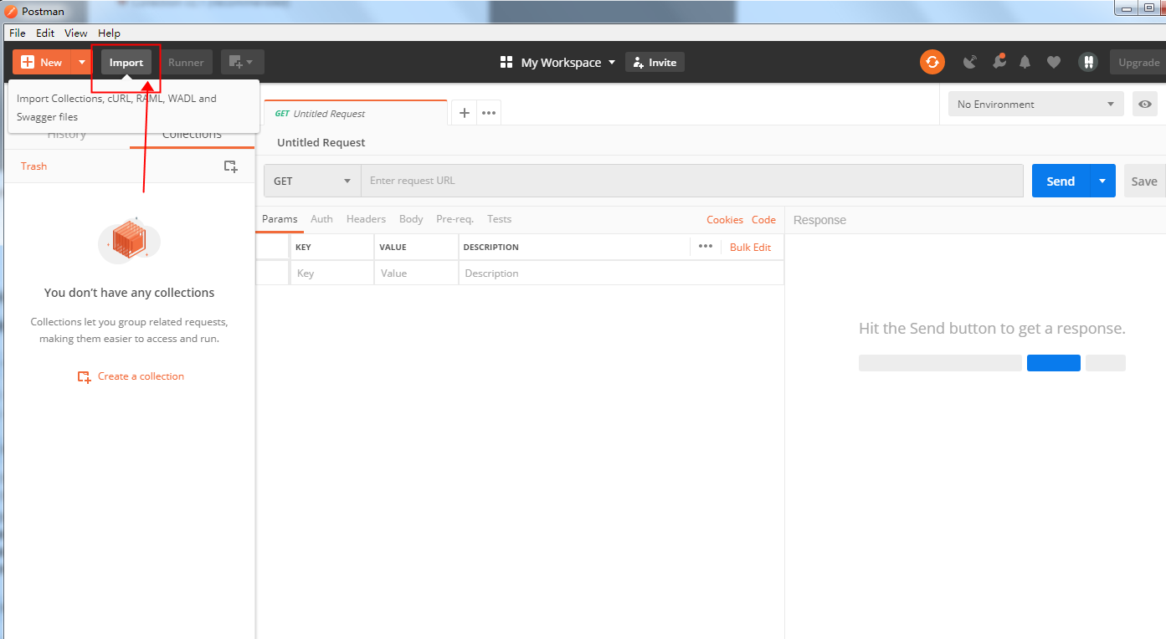
Task: Click the Import button
Action: (126, 62)
